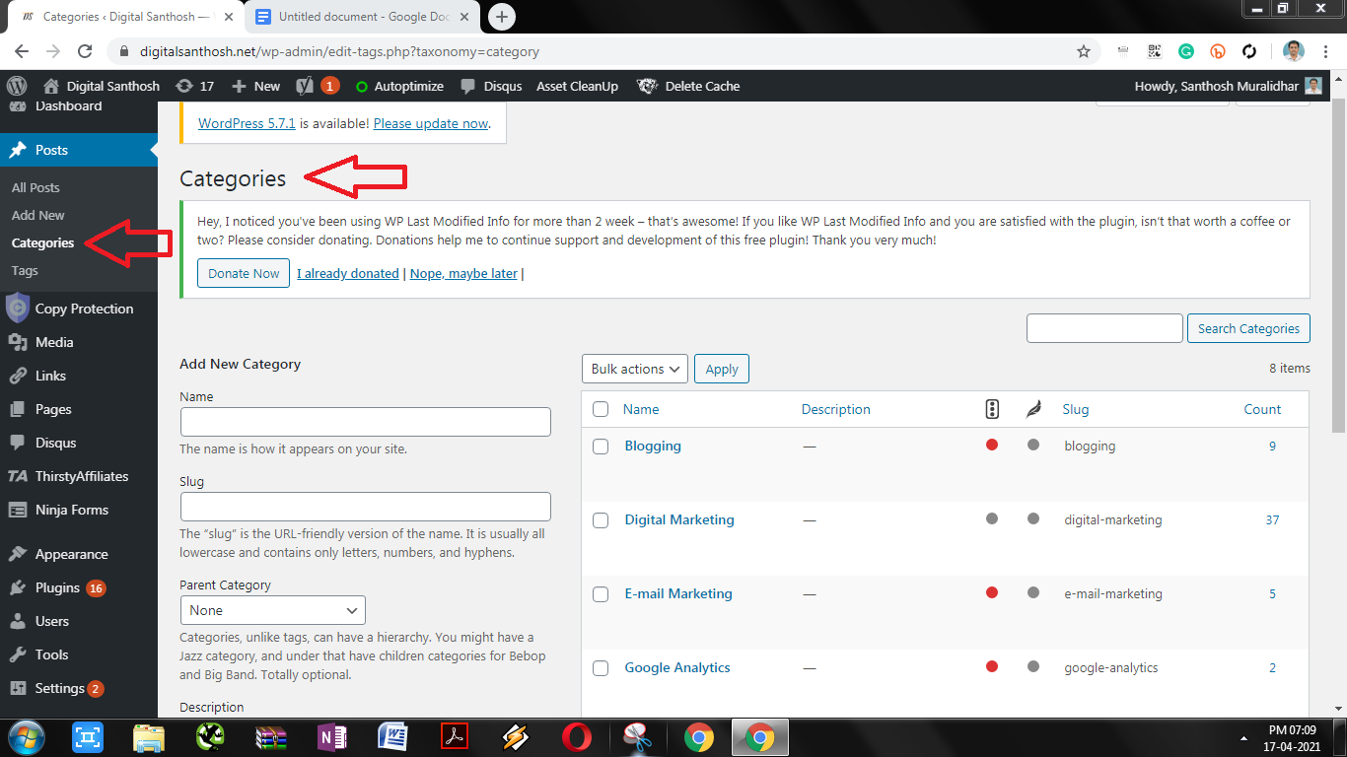
Task: Go to All Posts submenu
Action: click(35, 187)
